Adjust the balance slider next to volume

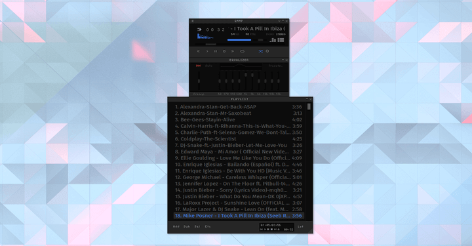(x=261, y=40)
